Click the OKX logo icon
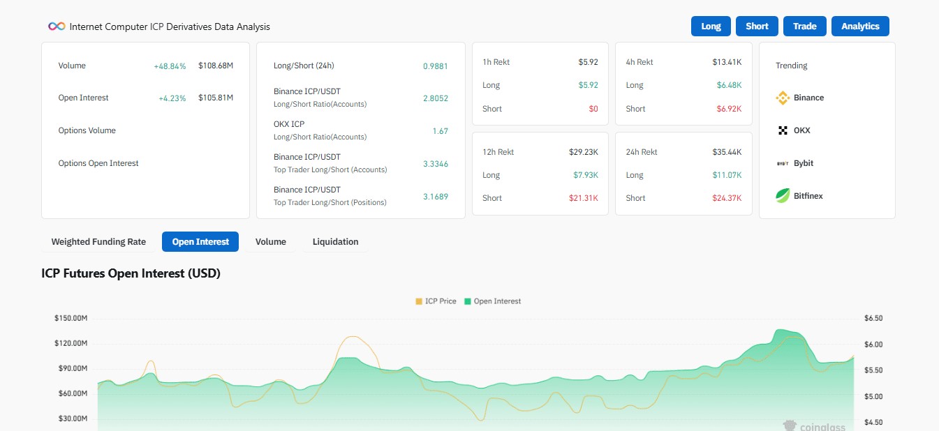This screenshot has height=431, width=939. (783, 130)
